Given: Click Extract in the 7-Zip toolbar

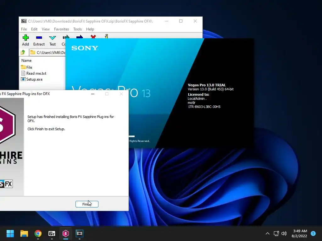Looking at the screenshot, I should click(39, 40).
